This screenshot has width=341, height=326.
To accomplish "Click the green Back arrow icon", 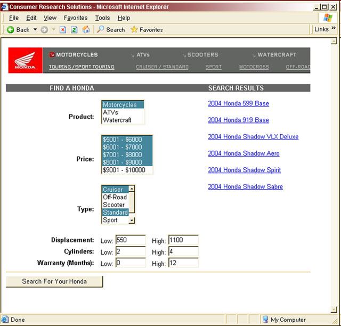I will pyautogui.click(x=10, y=30).
